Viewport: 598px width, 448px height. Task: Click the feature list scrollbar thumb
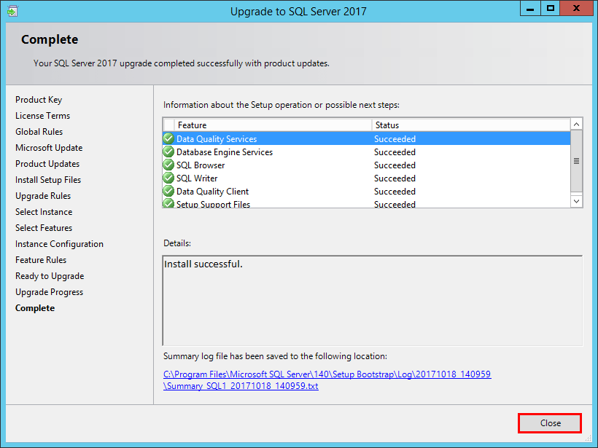point(576,161)
